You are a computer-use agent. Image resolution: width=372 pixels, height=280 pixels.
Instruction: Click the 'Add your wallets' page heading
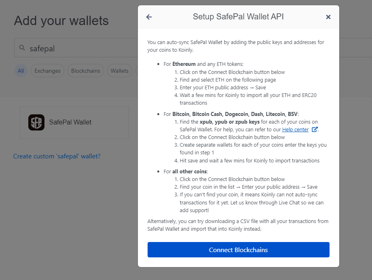[x=61, y=21]
